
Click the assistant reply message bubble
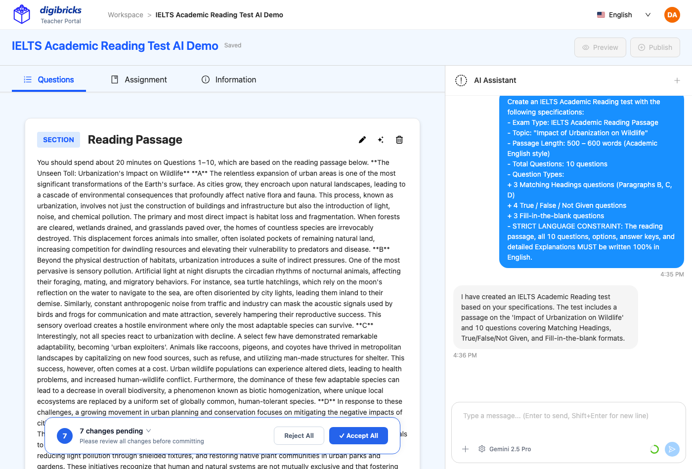tap(546, 317)
